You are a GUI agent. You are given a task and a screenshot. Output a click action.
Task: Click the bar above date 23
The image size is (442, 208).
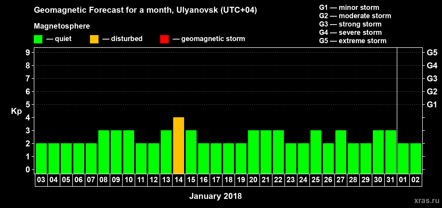291,158
